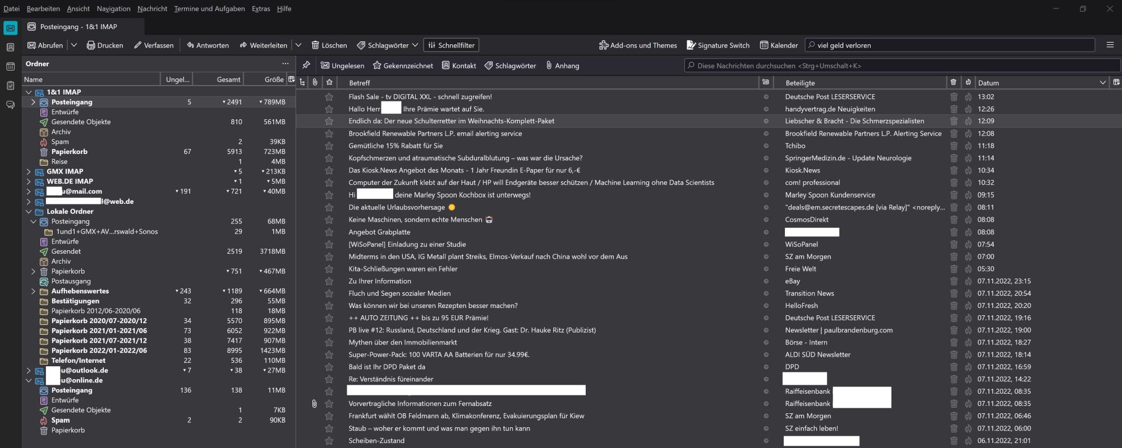Collapse the Lokale Ordner tree
This screenshot has height=448, width=1122.
(29, 212)
